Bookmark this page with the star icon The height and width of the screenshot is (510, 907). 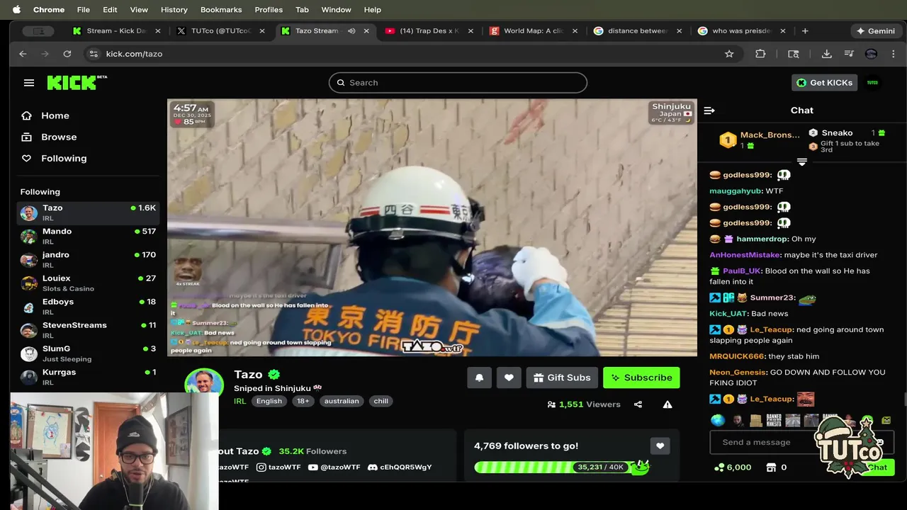point(729,54)
